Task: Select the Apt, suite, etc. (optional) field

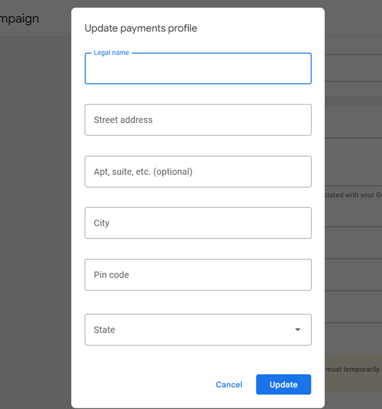Action: point(198,172)
